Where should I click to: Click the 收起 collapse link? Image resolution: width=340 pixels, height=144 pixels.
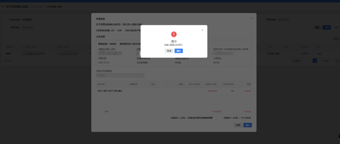337,28
